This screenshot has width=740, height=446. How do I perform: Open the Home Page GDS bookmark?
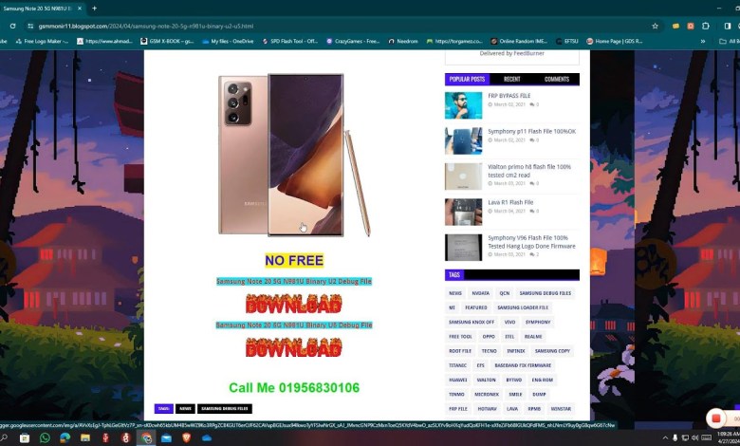tap(615, 41)
